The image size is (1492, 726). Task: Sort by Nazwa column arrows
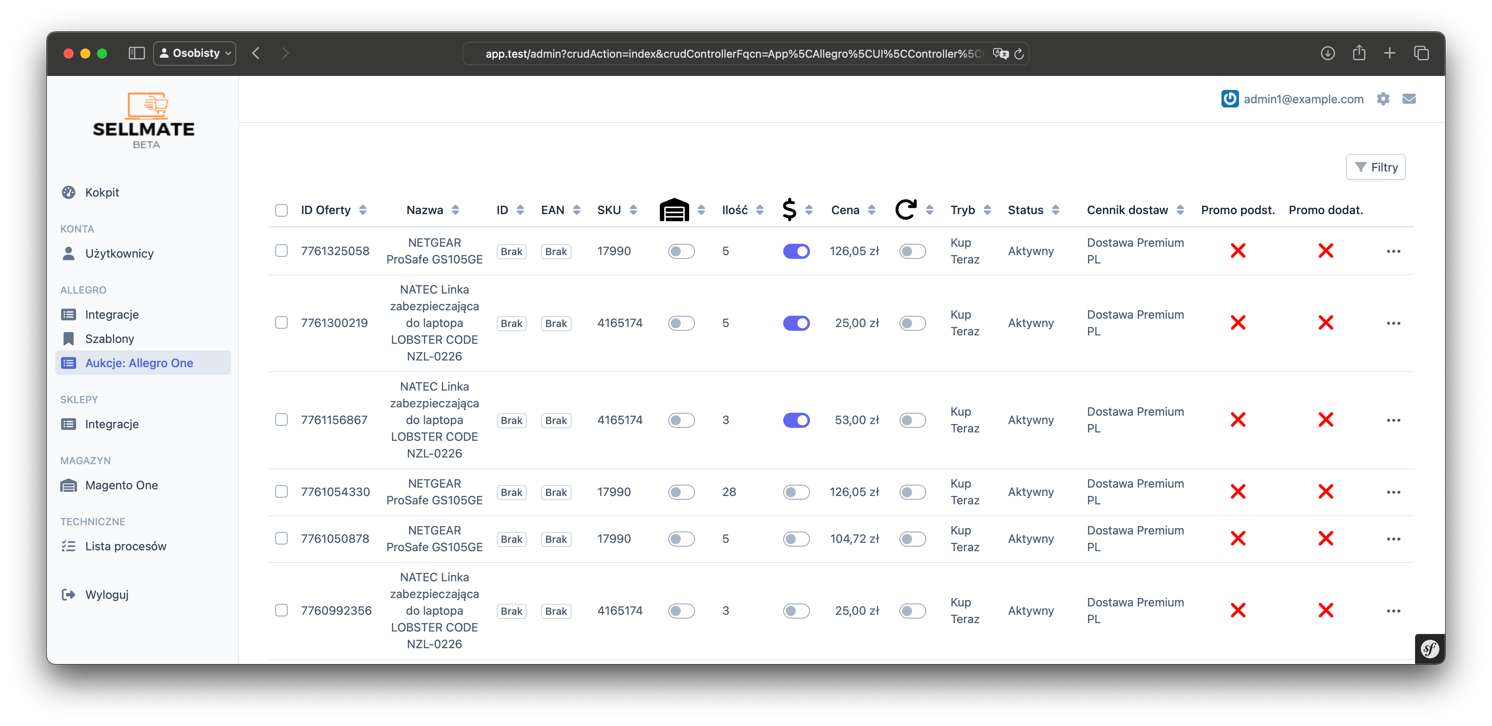pos(455,210)
